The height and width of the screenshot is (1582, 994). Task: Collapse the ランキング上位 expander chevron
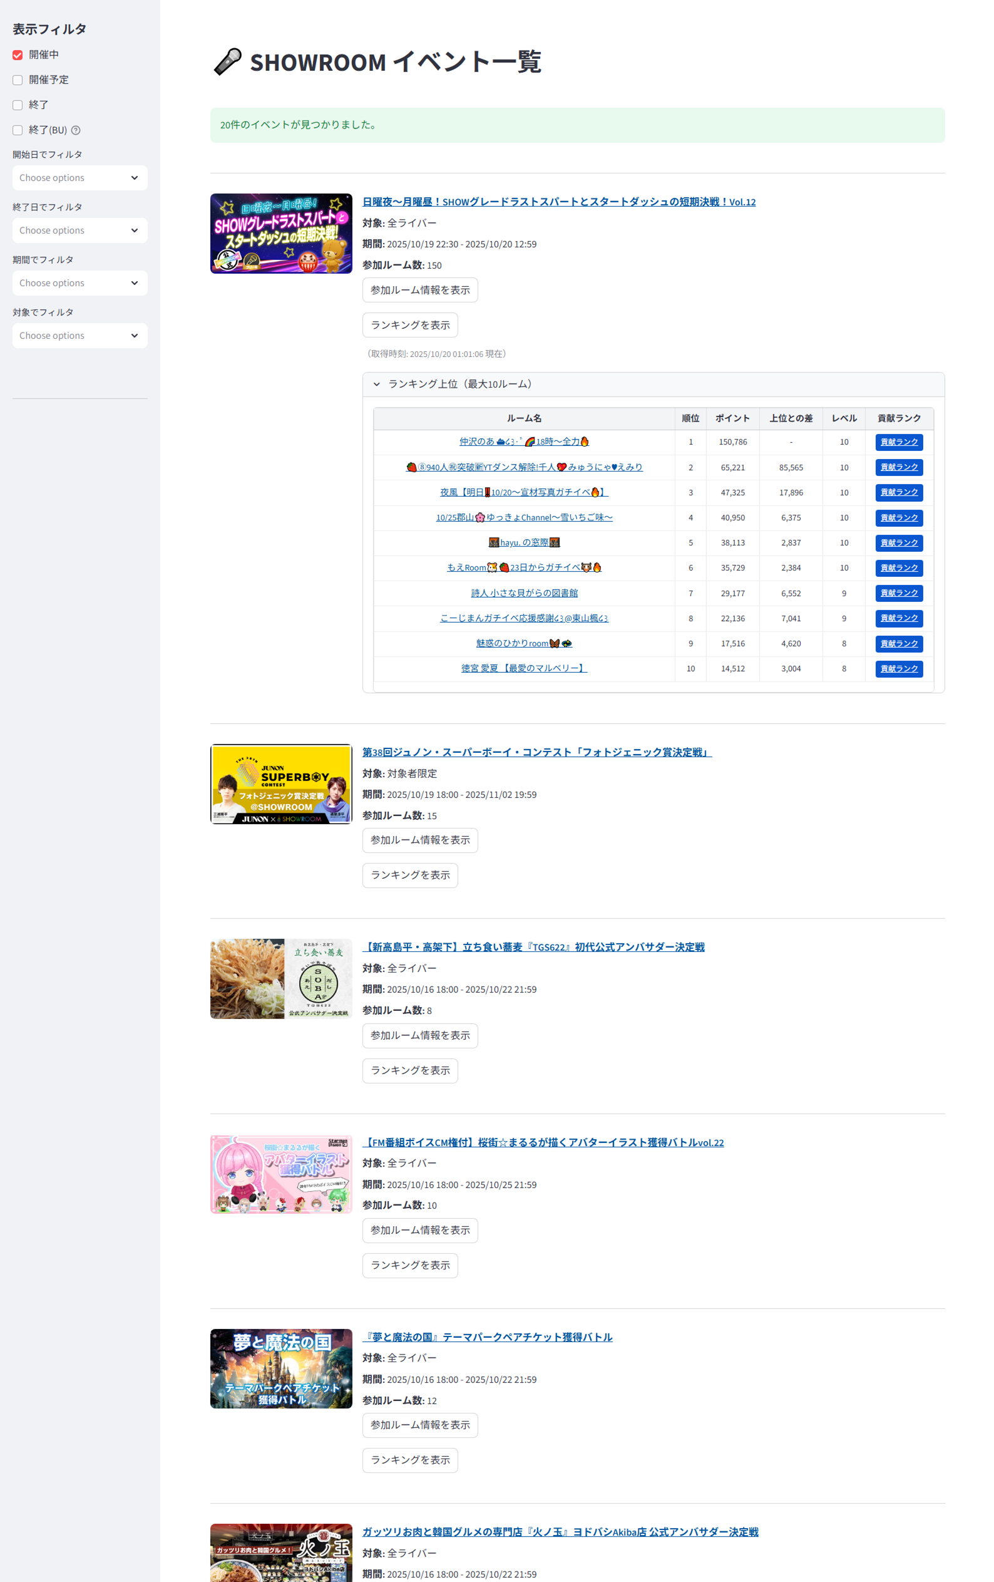376,385
